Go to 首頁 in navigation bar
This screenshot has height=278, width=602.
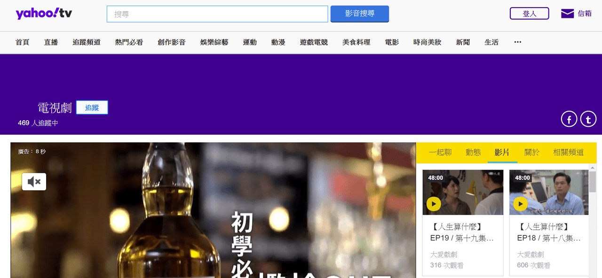coord(23,42)
